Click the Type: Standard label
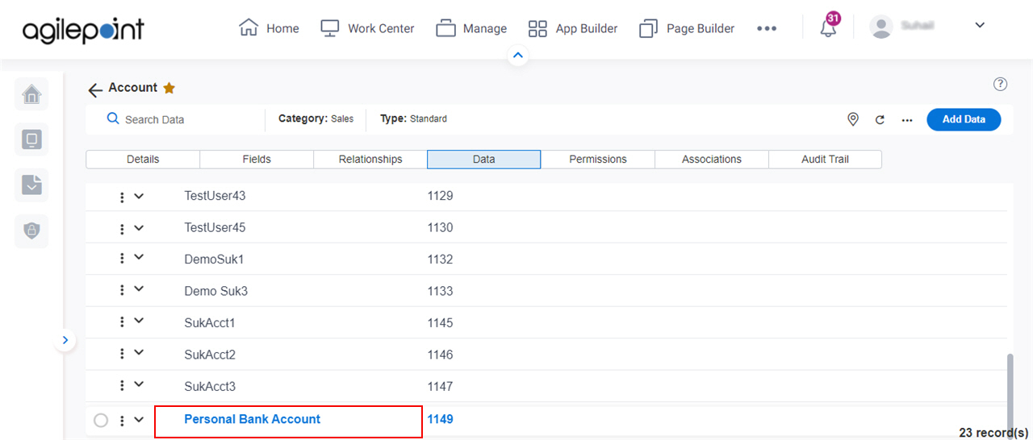Screen dimensions: 1033x440 [x=413, y=118]
